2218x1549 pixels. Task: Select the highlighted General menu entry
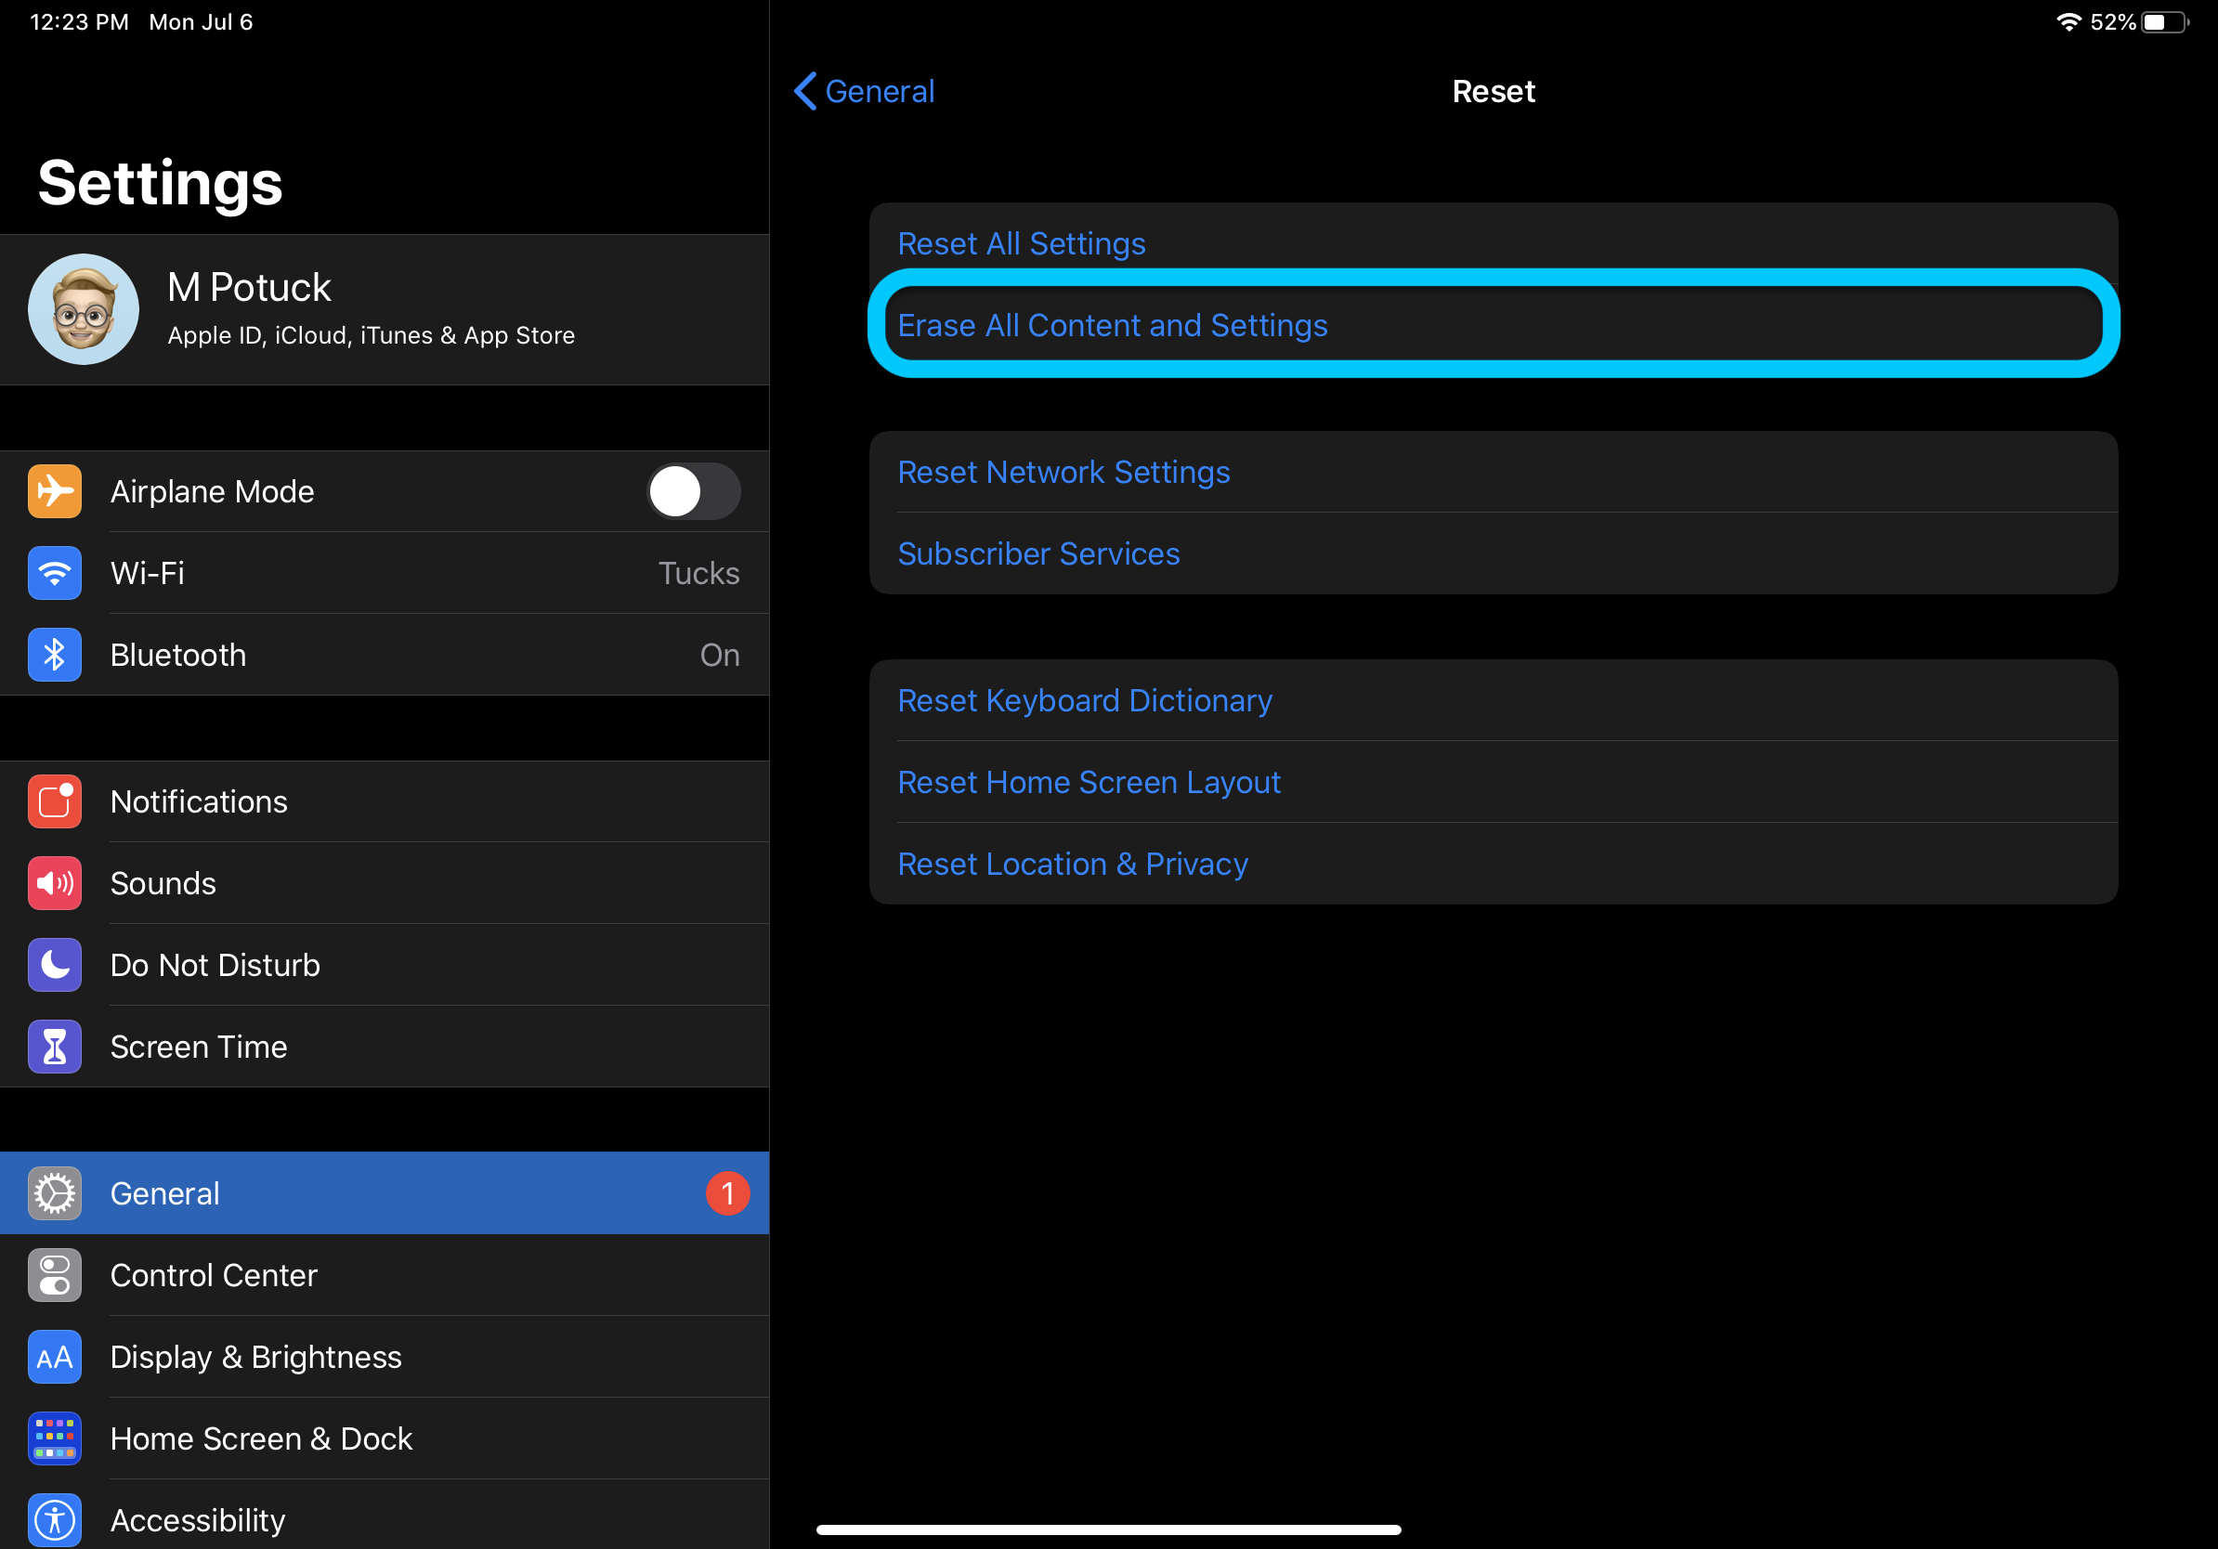click(x=165, y=1192)
